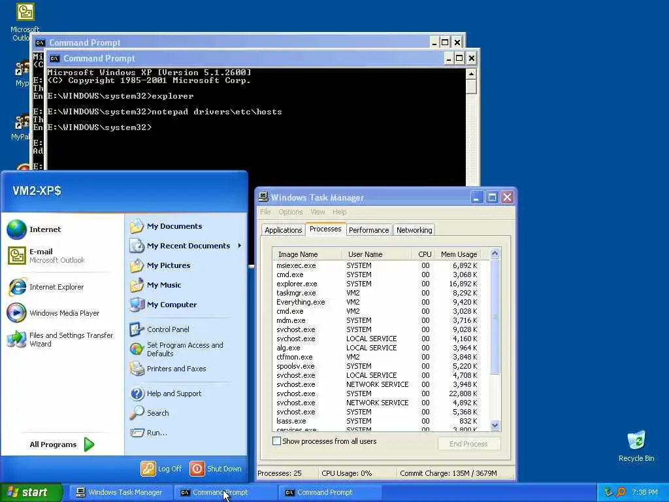Sort by Image Name column header

pos(307,254)
